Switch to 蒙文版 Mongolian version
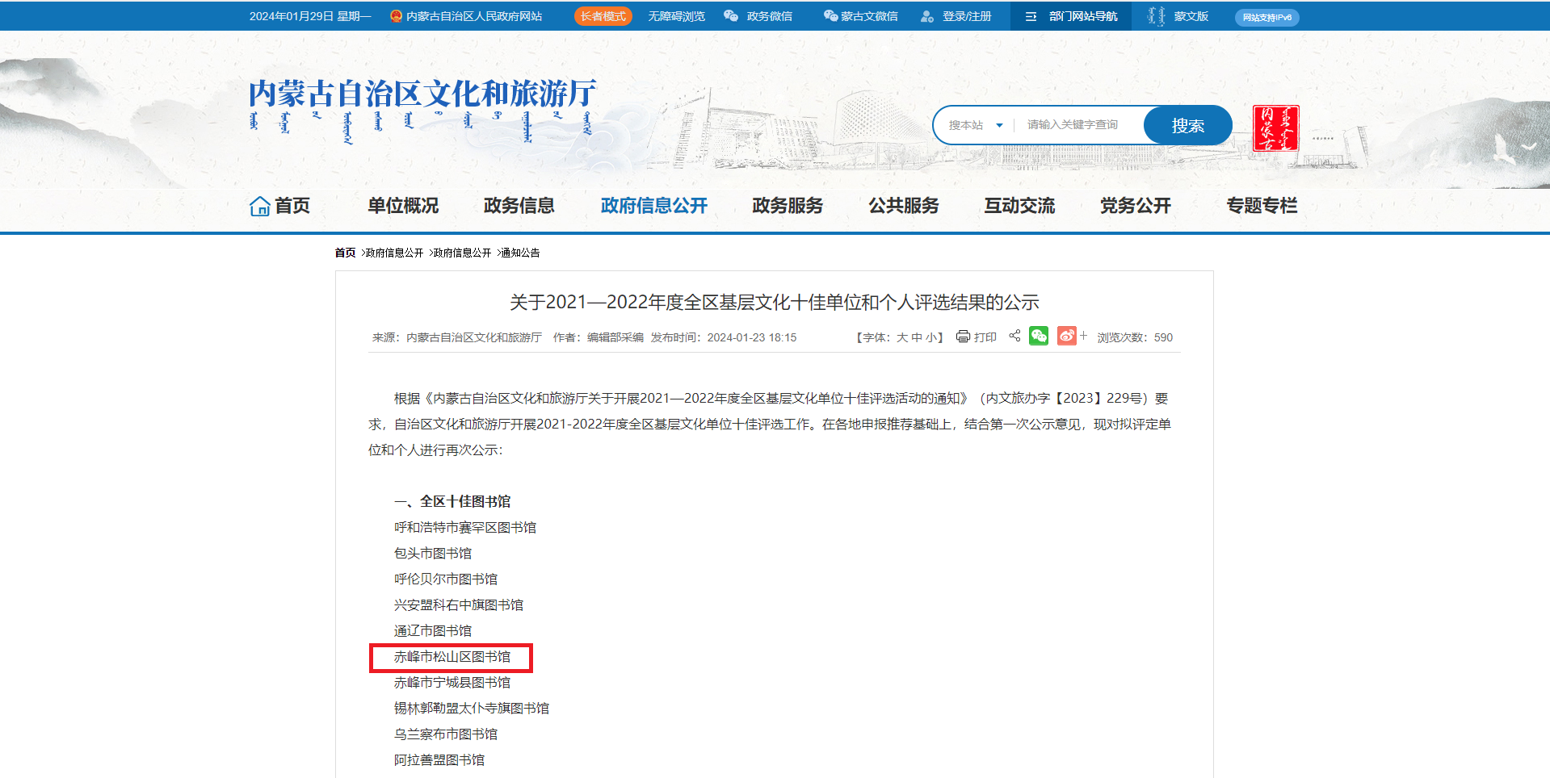Image resolution: width=1550 pixels, height=778 pixels. [1179, 16]
